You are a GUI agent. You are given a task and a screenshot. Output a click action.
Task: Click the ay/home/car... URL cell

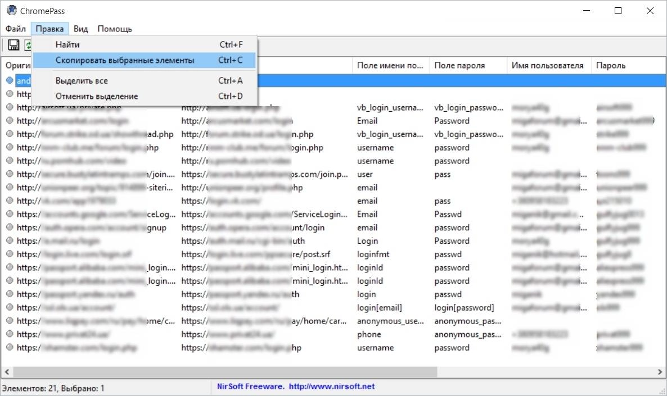(x=264, y=321)
